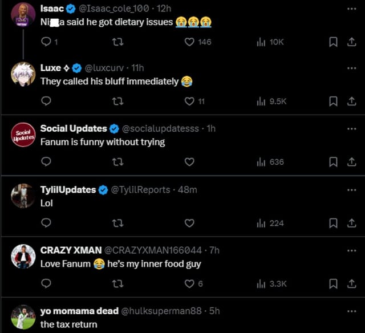Image resolution: width=365 pixels, height=333 pixels.
Task: Open the 'the tax return' tweet text
Action: pyautogui.click(x=60, y=324)
